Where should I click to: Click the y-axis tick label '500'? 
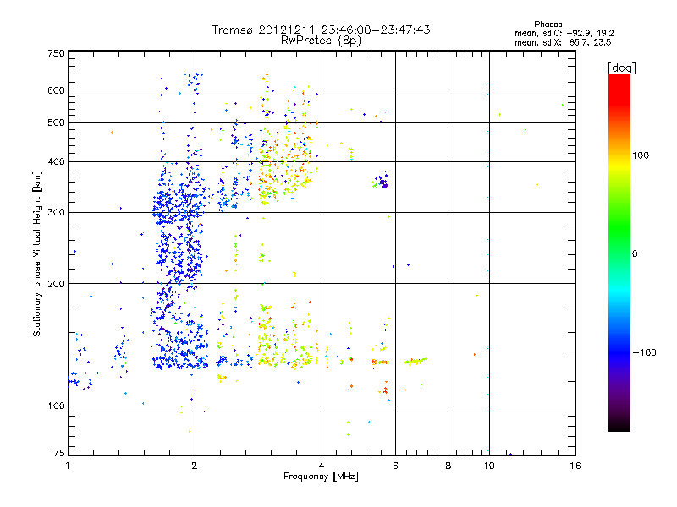[x=56, y=123]
